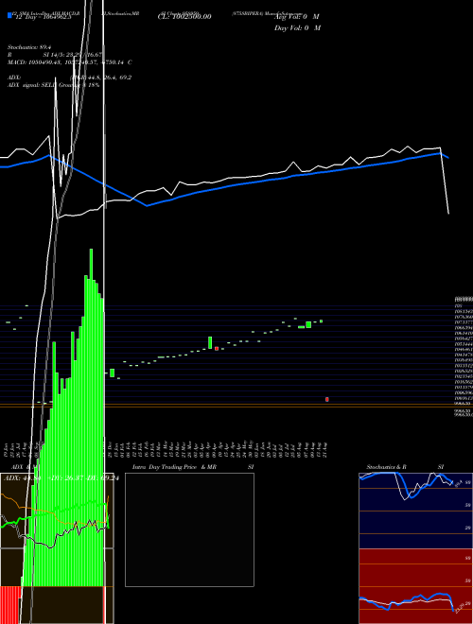Click the MACD values line
Screen dimensions: 473x624
pyautogui.click(x=70, y=62)
